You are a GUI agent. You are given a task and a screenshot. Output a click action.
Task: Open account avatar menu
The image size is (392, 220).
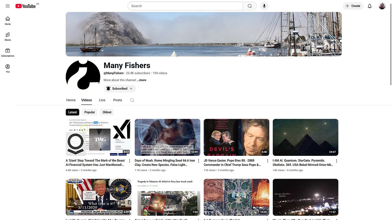coord(382,6)
